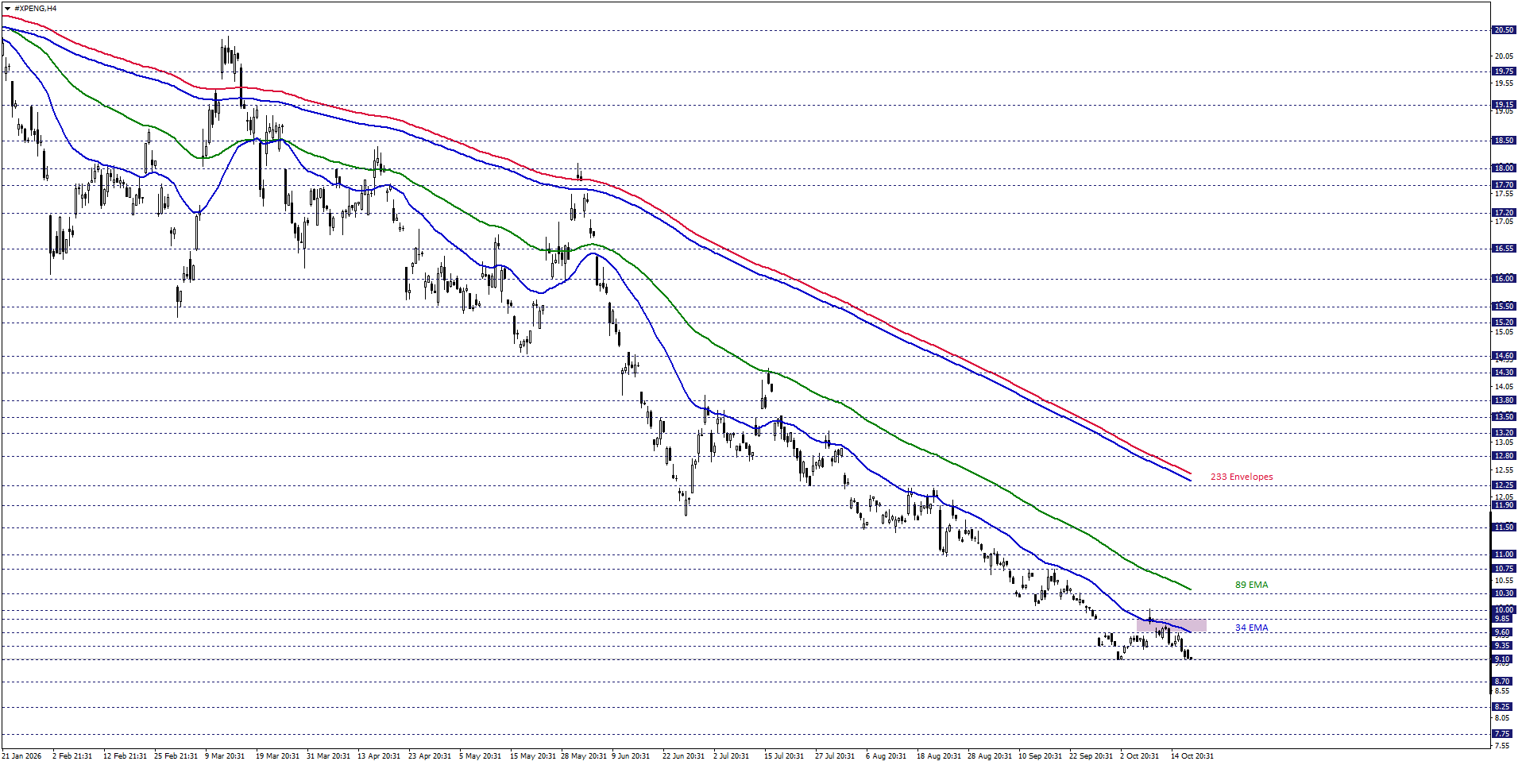Select the green 89 EMA label
Screen dimensions: 1522x765
[x=1251, y=585]
